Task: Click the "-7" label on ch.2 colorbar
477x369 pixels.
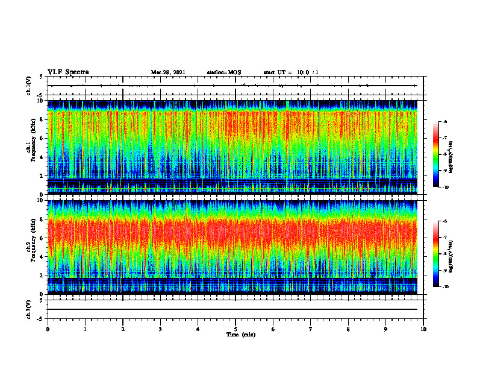Action: pyautogui.click(x=444, y=238)
